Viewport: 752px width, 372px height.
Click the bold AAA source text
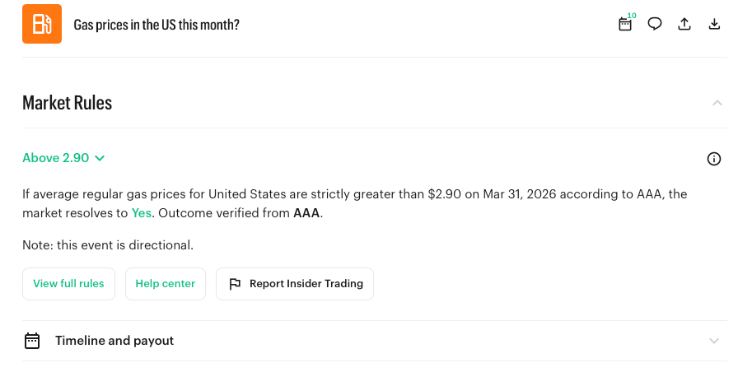tap(306, 213)
